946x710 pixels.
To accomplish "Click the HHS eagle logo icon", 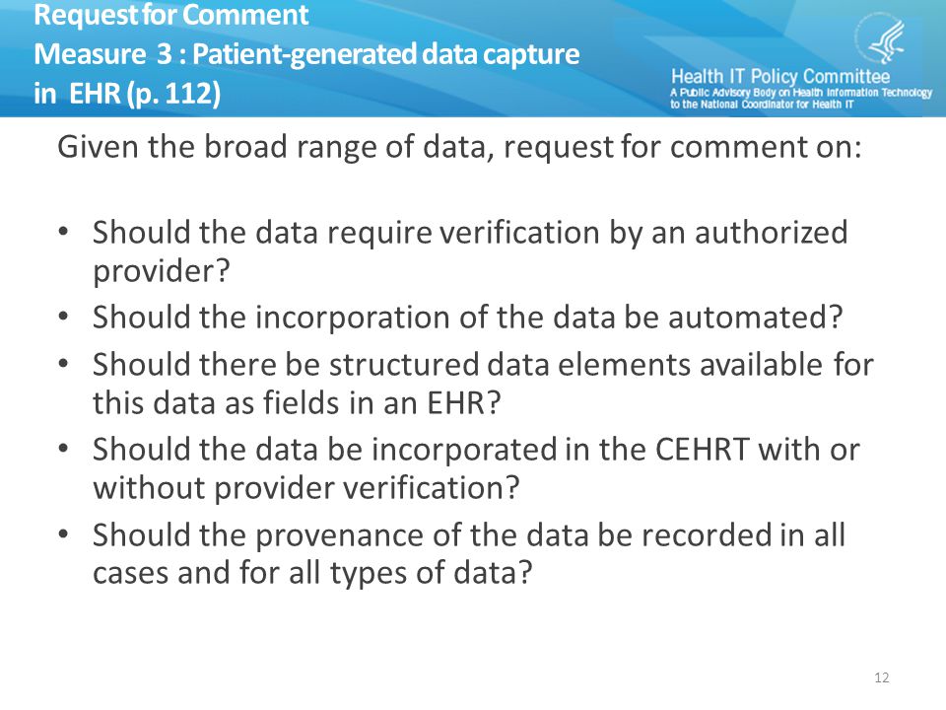I will (881, 38).
